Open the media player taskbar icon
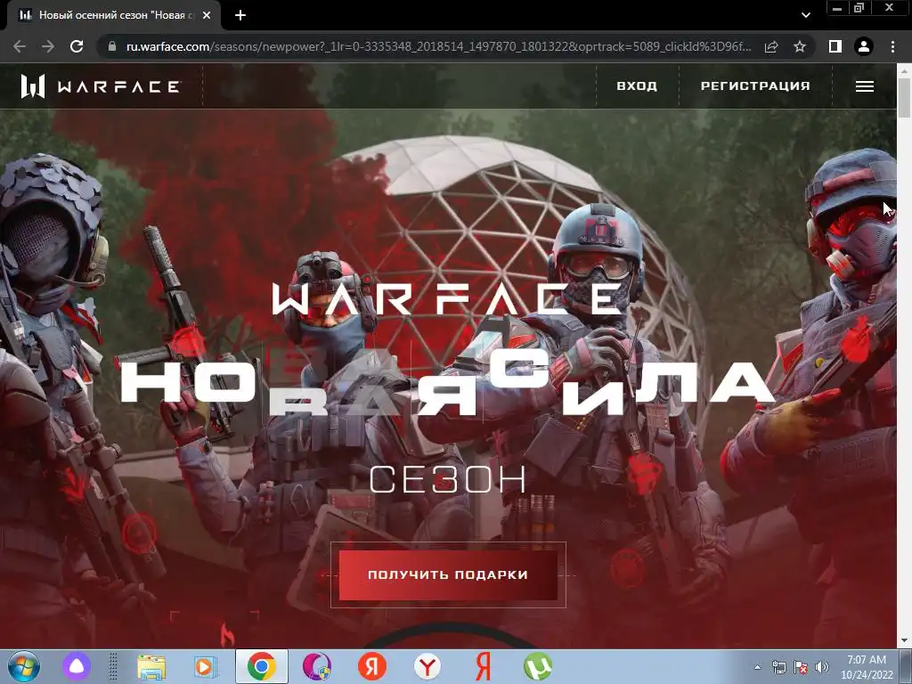 click(205, 666)
